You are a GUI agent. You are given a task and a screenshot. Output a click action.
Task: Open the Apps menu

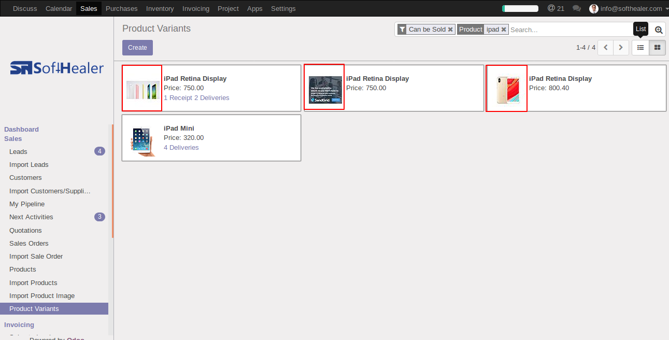click(255, 8)
